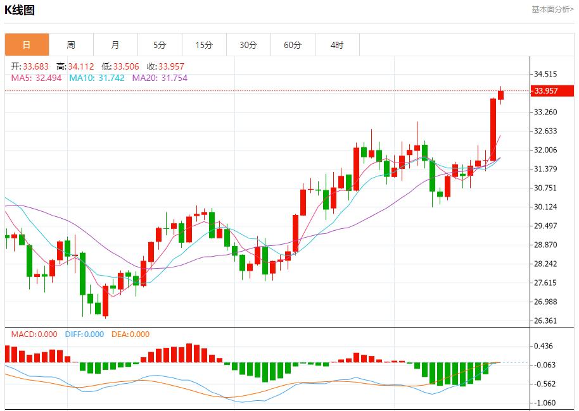Open the 基本面分析 link
Viewport: 579px width, 411px height.
[x=552, y=9]
